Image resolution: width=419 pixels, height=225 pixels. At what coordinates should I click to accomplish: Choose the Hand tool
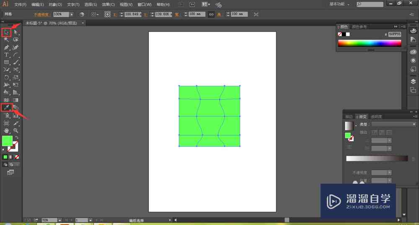tap(6, 131)
